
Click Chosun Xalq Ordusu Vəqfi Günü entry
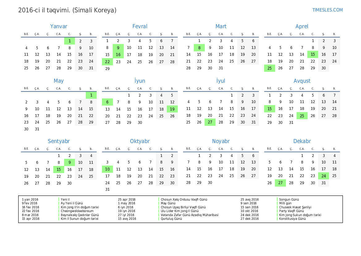click(x=184, y=199)
